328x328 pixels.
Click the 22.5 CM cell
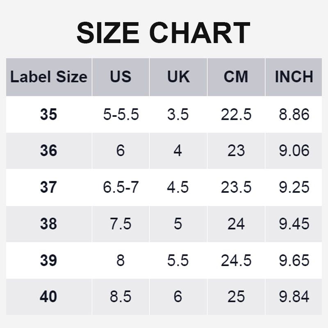tap(236, 115)
